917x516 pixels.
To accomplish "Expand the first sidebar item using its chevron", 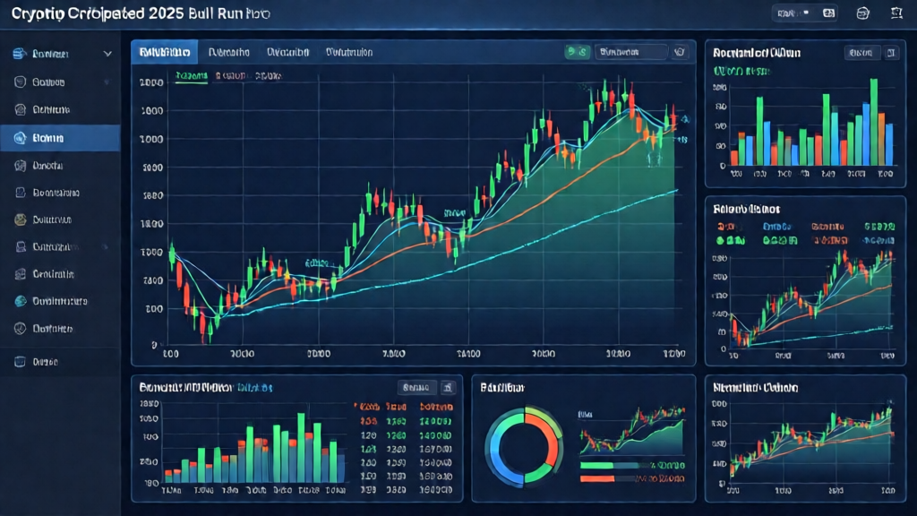I will tap(107, 54).
